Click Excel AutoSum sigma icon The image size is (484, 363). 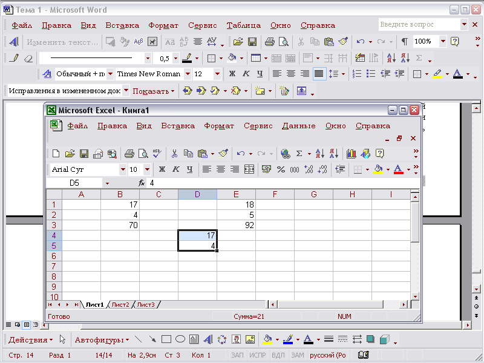point(299,154)
